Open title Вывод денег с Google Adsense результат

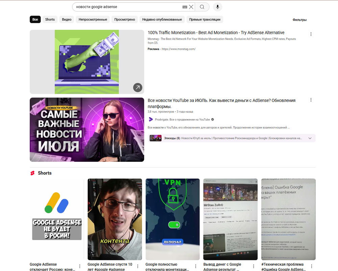(x=222, y=267)
